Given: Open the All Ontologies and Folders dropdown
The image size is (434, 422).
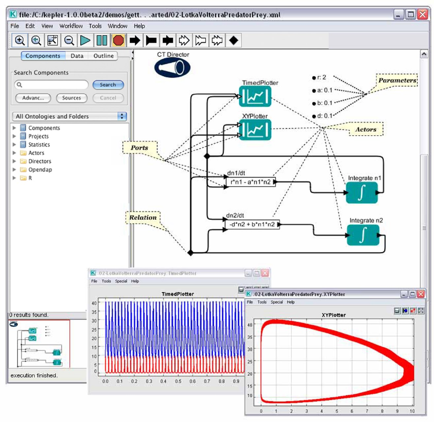Looking at the screenshot, I should 69,116.
